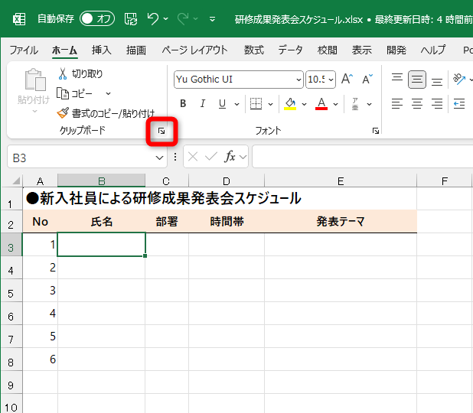Click the formula bar input
The image size is (473, 413).
(x=362, y=157)
